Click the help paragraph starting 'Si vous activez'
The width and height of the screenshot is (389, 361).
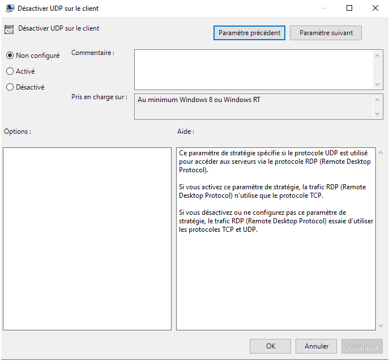click(272, 191)
